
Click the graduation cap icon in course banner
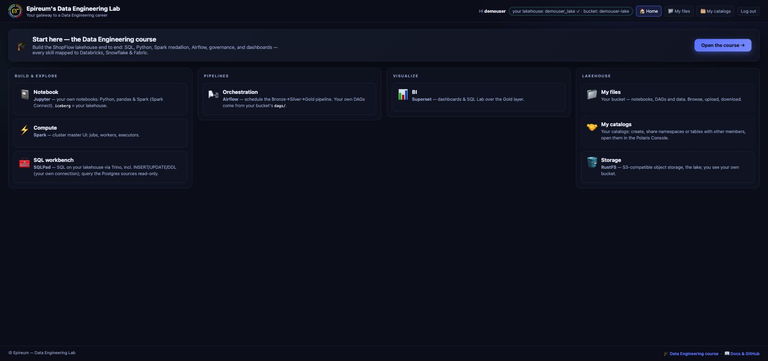pyautogui.click(x=22, y=45)
